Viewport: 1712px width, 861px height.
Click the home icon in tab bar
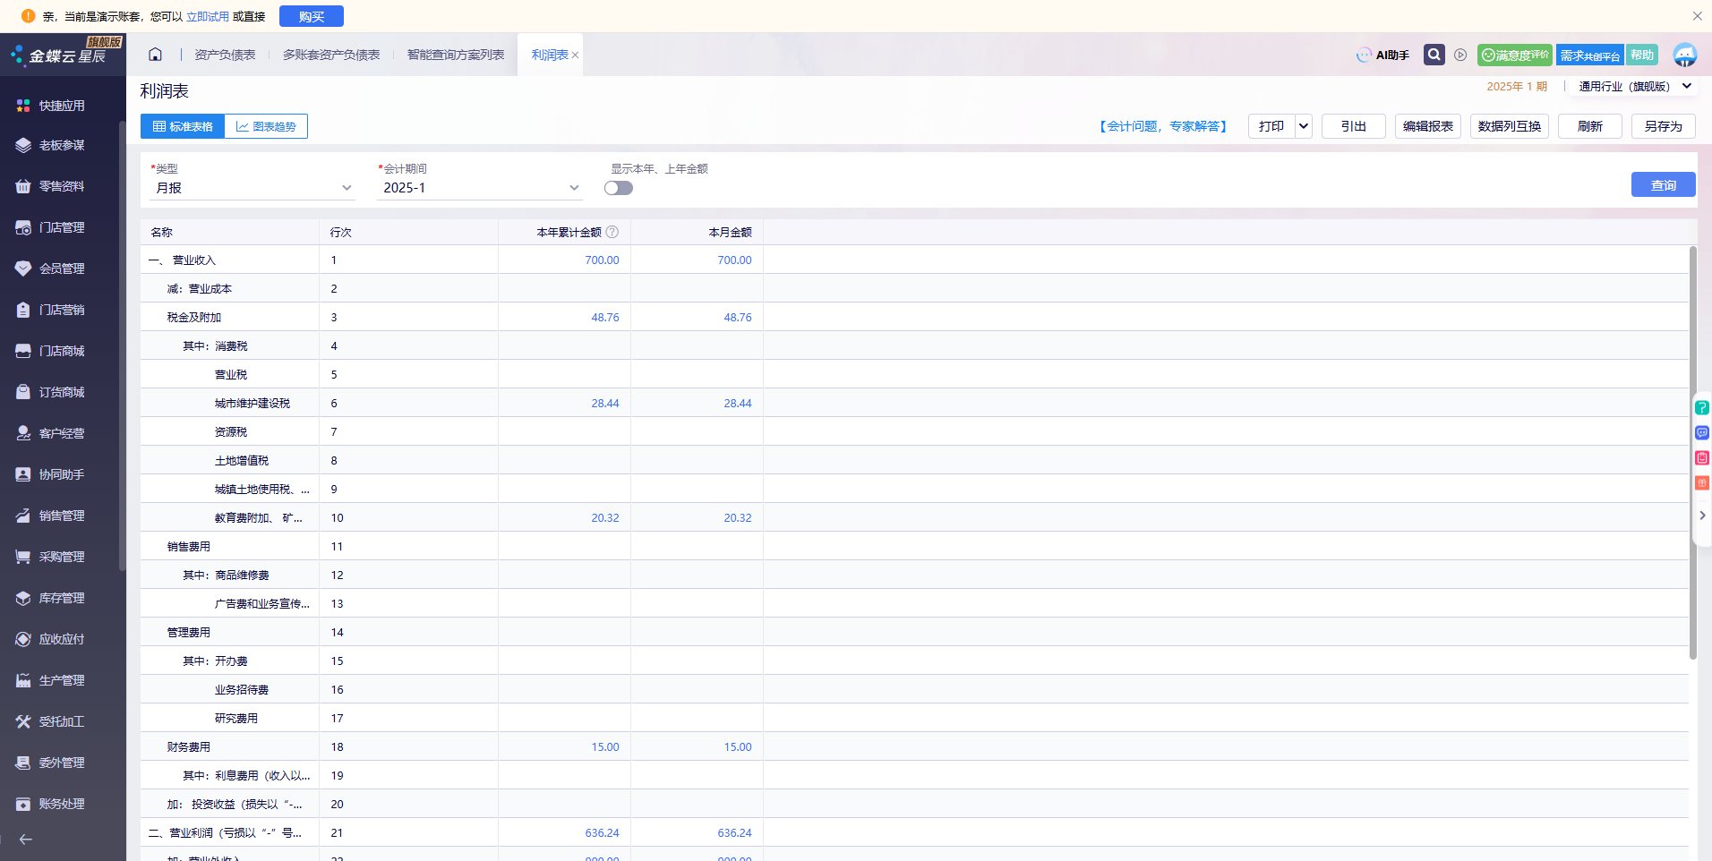coord(155,55)
